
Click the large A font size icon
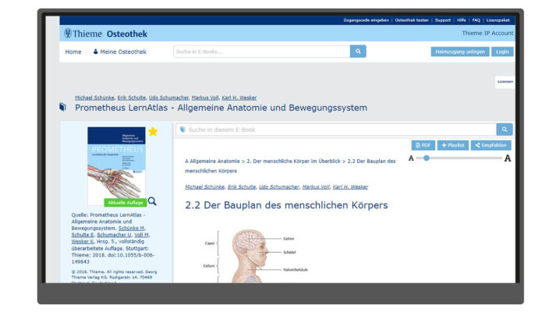tap(508, 158)
